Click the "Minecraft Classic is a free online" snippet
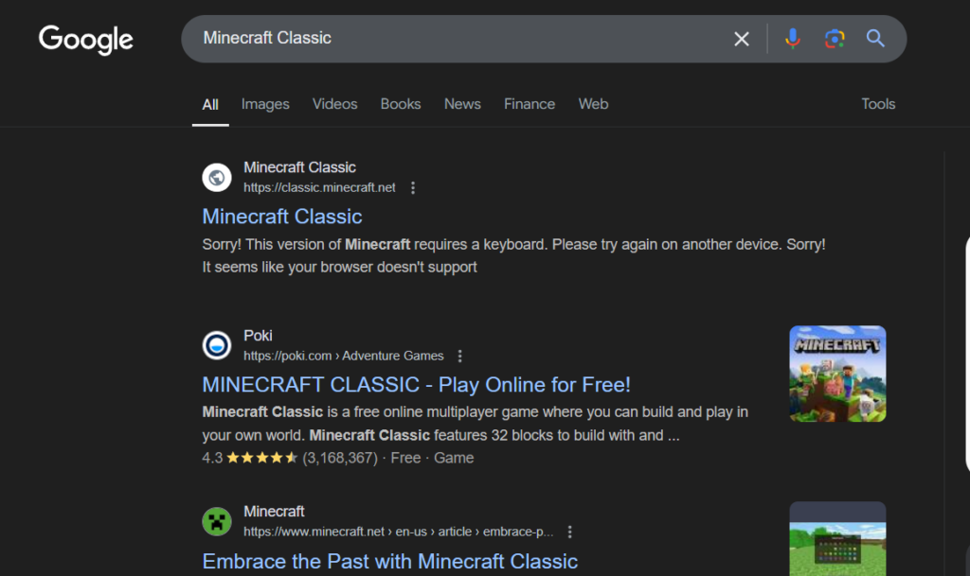 (476, 424)
